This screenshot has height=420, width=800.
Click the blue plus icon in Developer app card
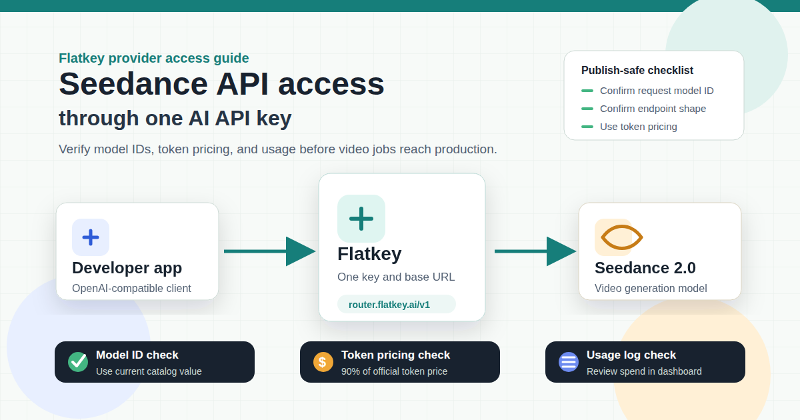click(91, 237)
